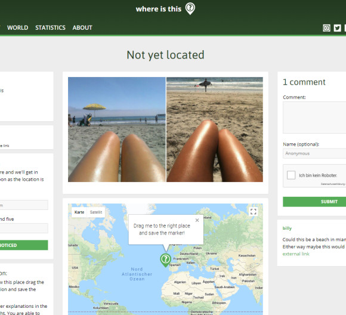346x315 pixels.
Task: Click the Comment text area
Action: point(314,118)
